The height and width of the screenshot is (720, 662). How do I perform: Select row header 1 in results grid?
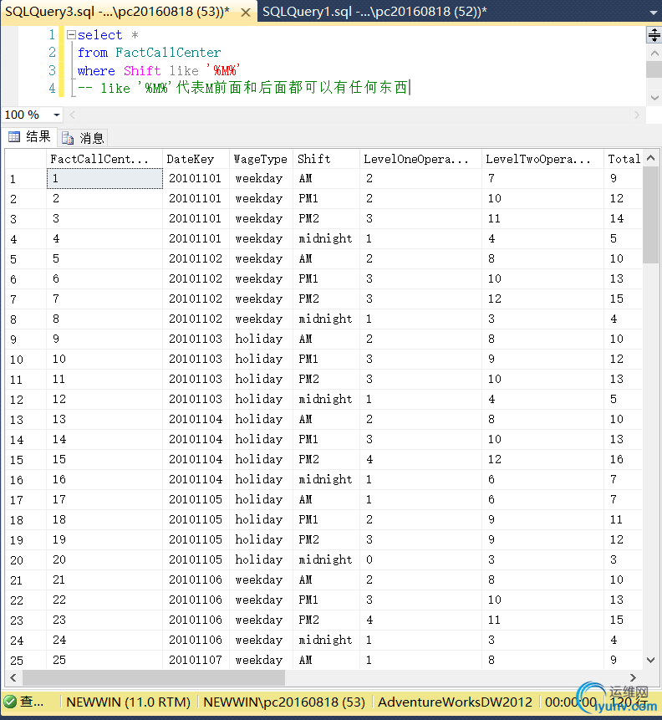(26, 179)
